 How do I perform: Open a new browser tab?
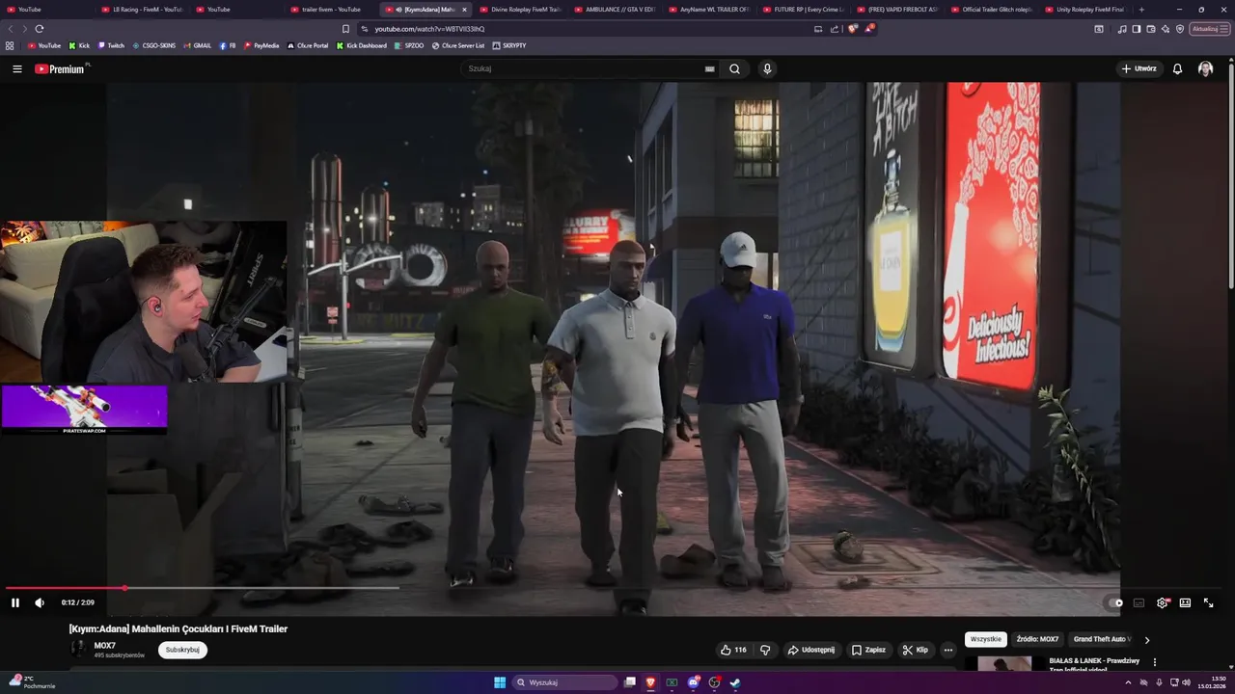coord(1141,10)
